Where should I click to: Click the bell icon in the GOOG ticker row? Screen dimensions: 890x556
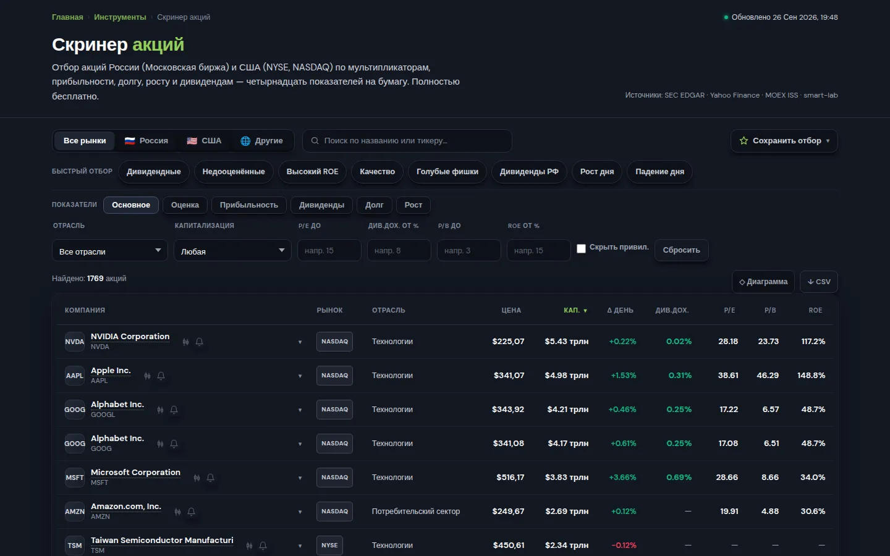click(174, 444)
